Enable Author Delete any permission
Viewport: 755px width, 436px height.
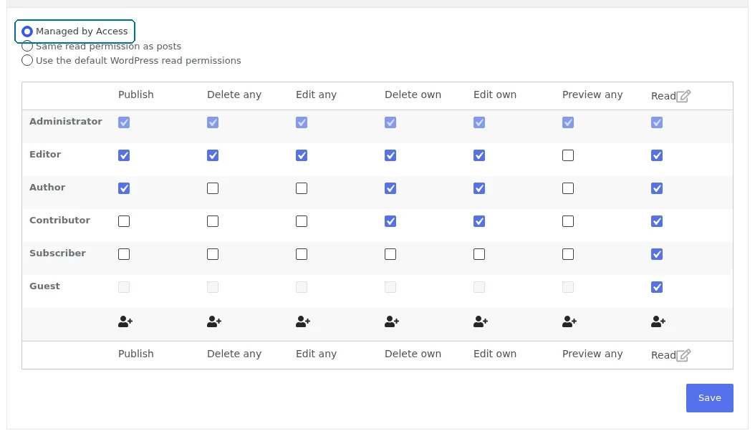click(213, 188)
